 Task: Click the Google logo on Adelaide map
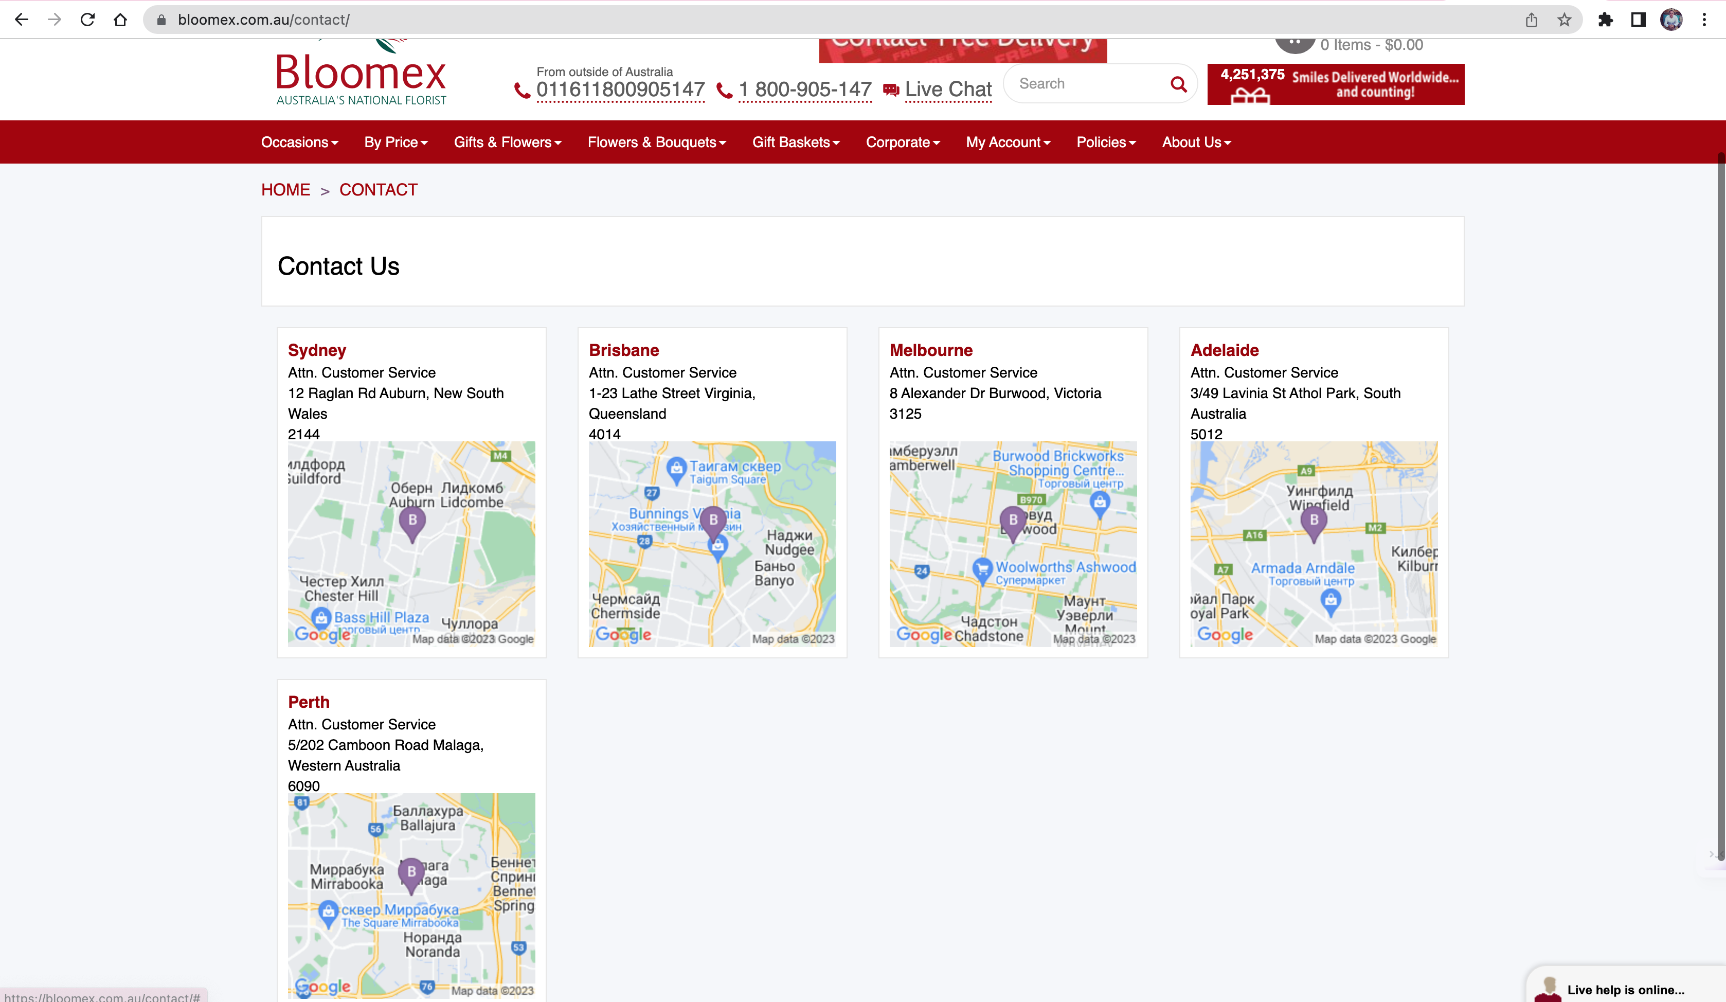[1225, 635]
